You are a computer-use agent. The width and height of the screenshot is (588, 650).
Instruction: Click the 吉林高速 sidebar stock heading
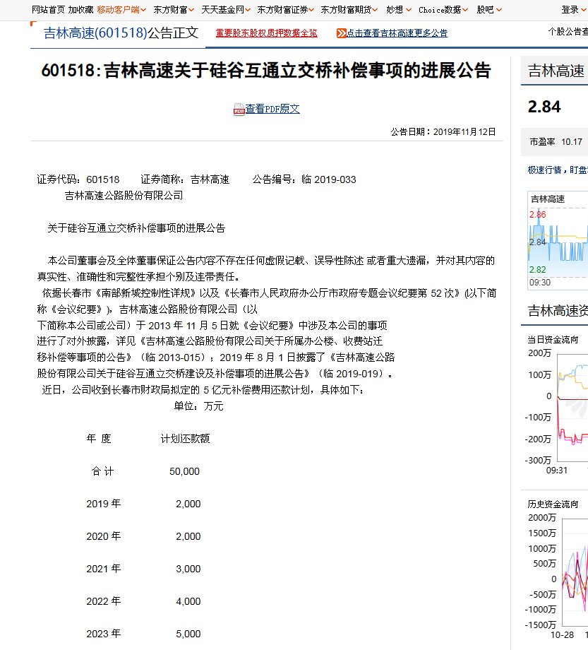[556, 71]
